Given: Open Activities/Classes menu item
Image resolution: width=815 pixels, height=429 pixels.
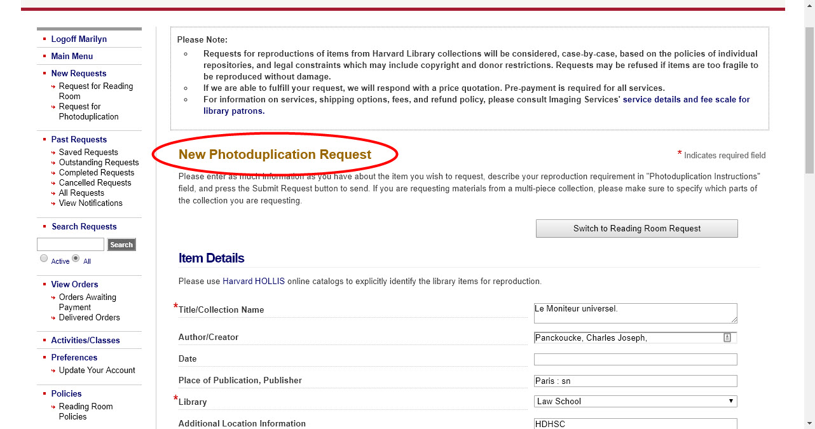Looking at the screenshot, I should (x=85, y=340).
